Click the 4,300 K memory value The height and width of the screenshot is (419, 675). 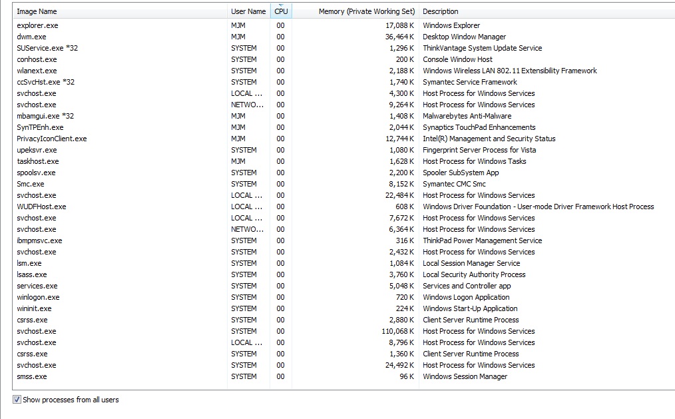pos(401,93)
